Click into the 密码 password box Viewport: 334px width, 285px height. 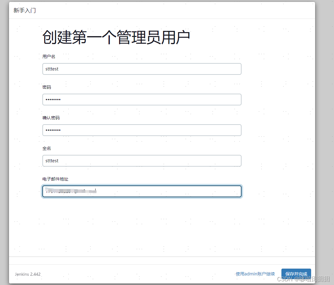pos(142,100)
